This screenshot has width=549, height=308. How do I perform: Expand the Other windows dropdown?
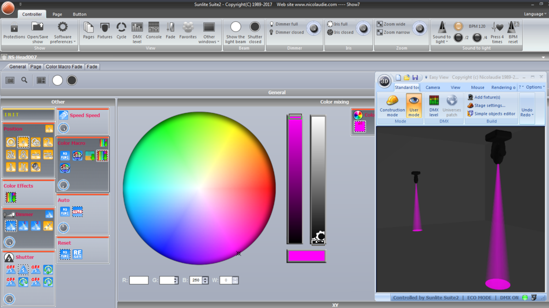[x=209, y=33]
